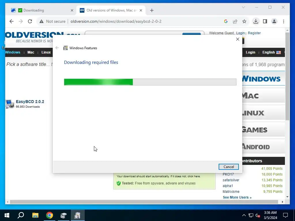Cancel the Windows Features download

click(228, 167)
